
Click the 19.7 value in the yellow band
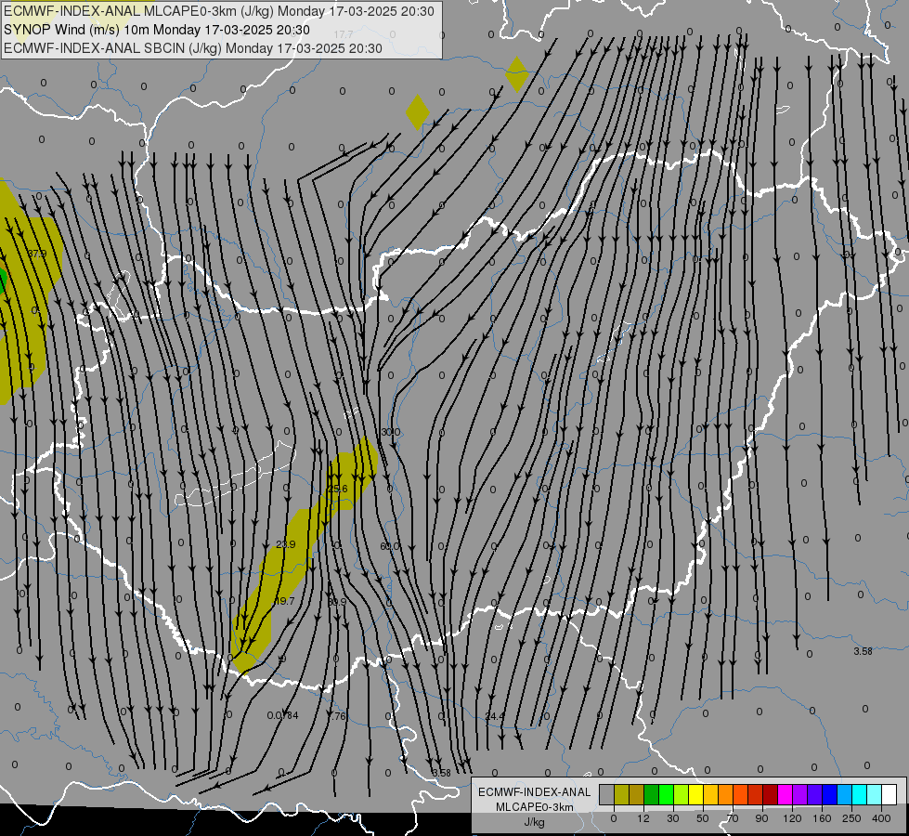pyautogui.click(x=284, y=601)
